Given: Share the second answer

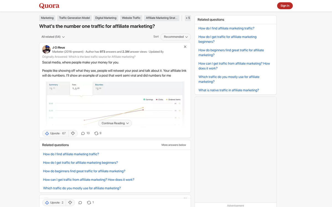Looking at the screenshot, I should click(x=89, y=202).
